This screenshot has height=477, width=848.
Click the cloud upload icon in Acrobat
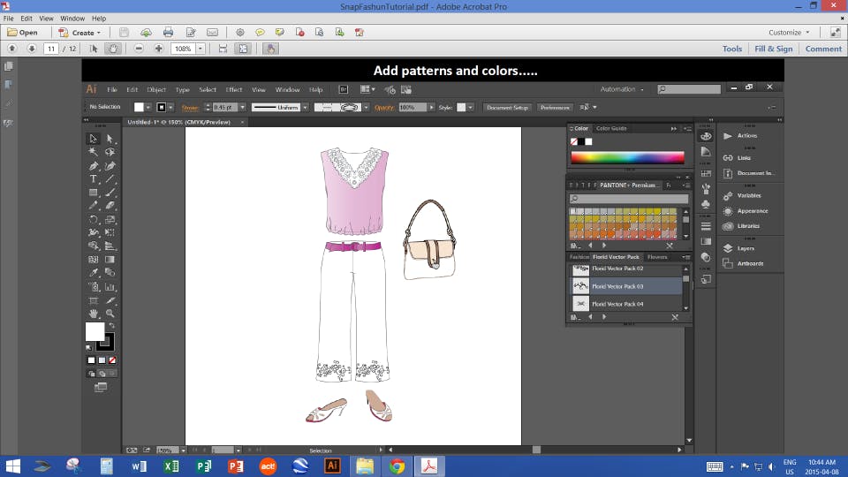point(146,33)
